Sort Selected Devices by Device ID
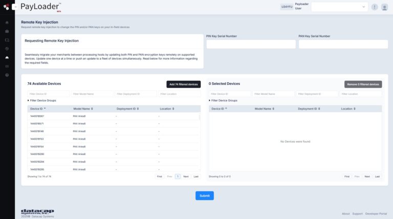The width and height of the screenshot is (393, 219). click(219, 109)
